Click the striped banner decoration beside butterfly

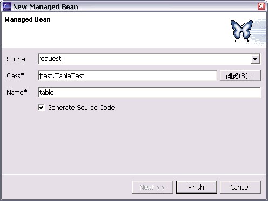click(x=259, y=31)
